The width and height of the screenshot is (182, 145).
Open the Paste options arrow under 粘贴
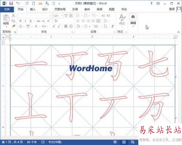(6, 27)
